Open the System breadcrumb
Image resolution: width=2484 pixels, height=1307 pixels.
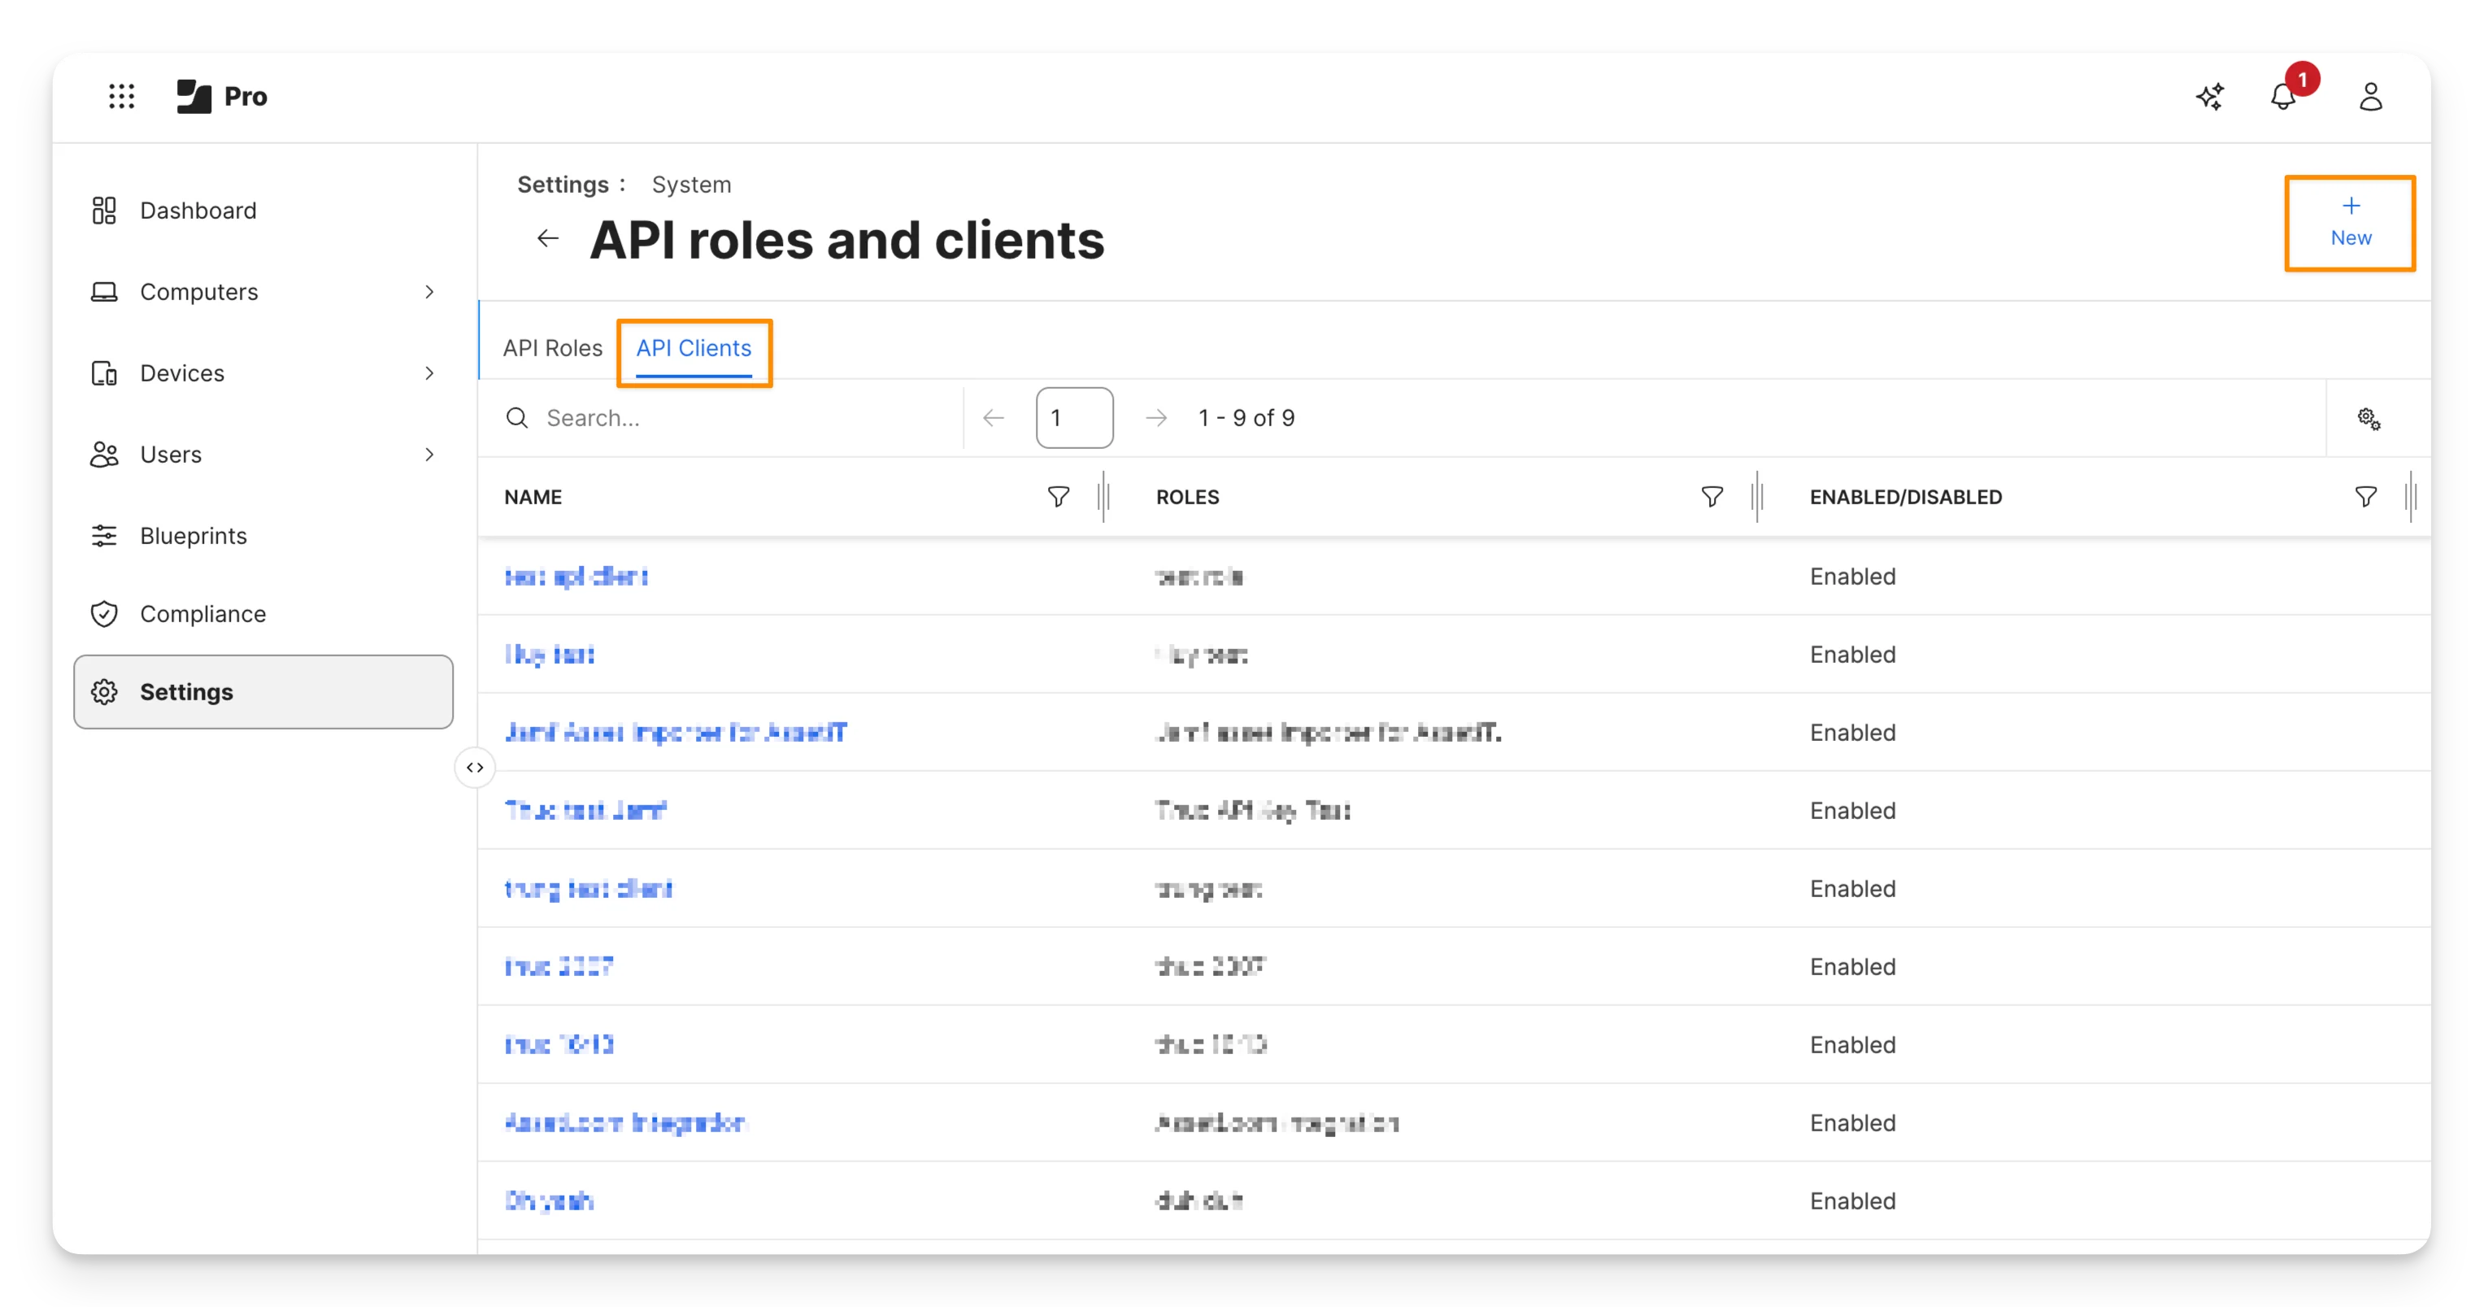coord(691,185)
